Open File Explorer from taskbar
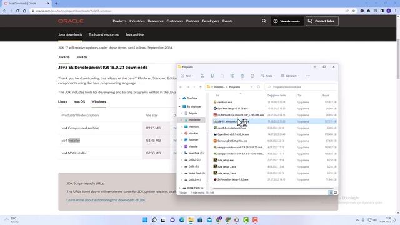The image size is (400, 225). (191, 220)
